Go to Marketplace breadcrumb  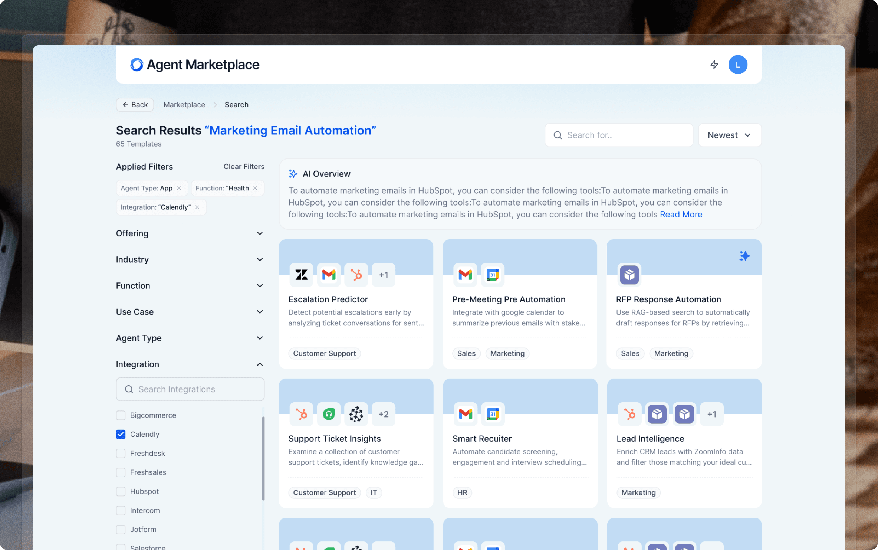(184, 105)
